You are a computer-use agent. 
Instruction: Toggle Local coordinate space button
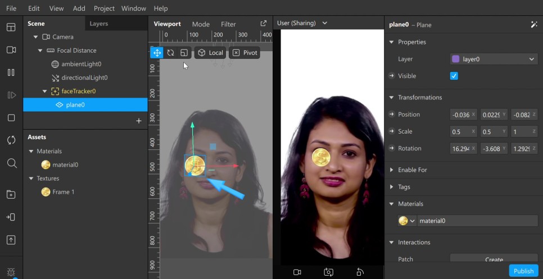[210, 53]
